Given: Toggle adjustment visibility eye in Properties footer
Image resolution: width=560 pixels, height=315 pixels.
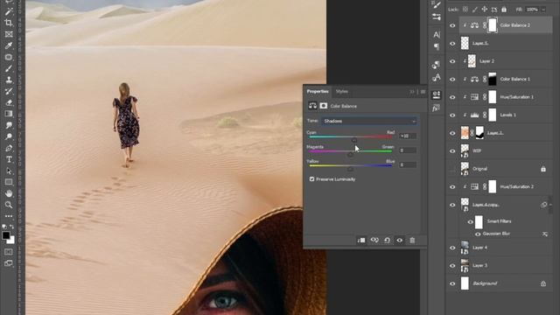Looking at the screenshot, I should [400, 241].
